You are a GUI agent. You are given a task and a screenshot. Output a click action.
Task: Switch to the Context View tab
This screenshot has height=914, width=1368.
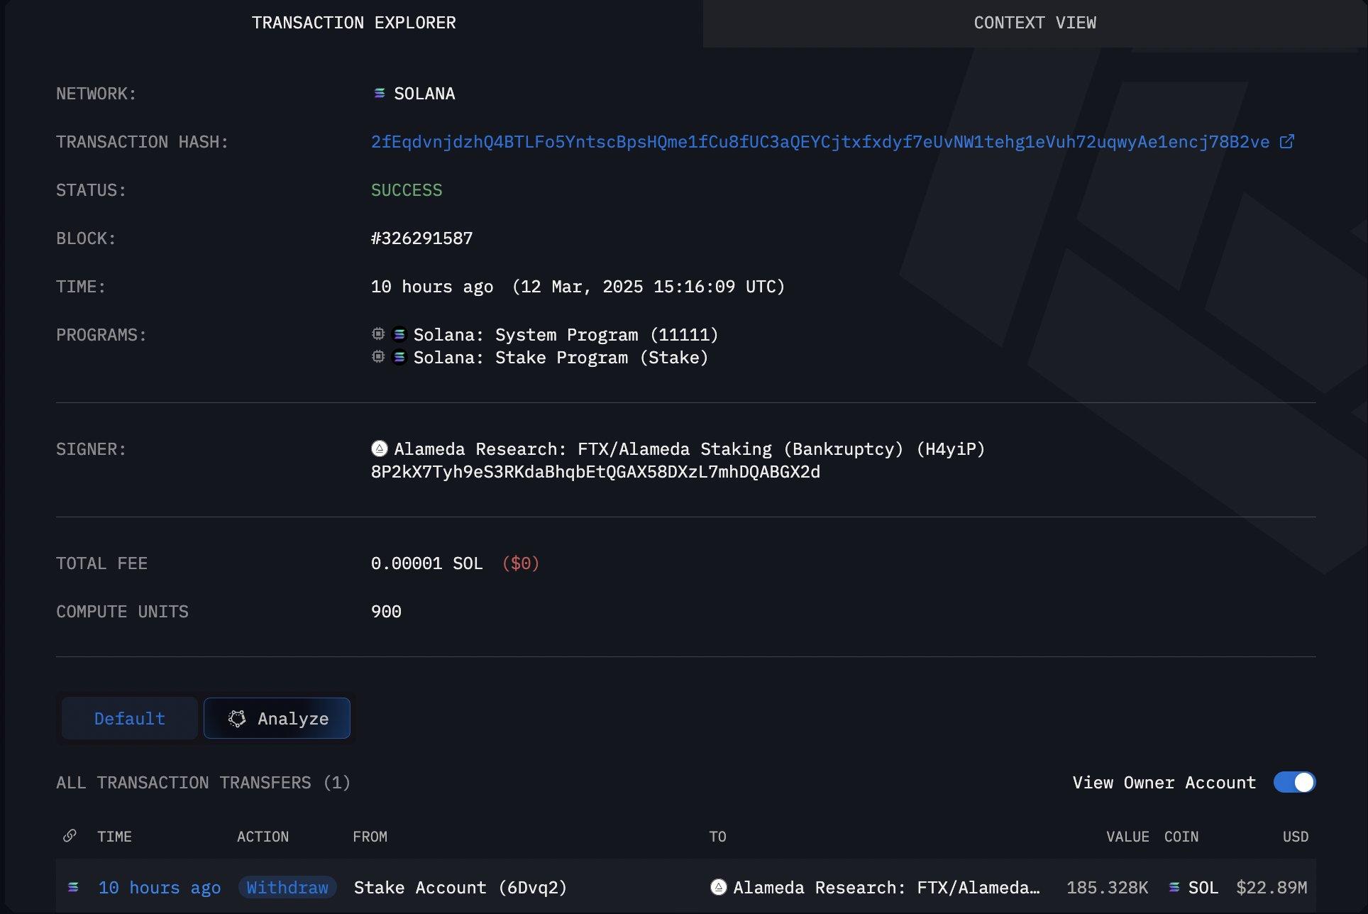tap(1035, 23)
